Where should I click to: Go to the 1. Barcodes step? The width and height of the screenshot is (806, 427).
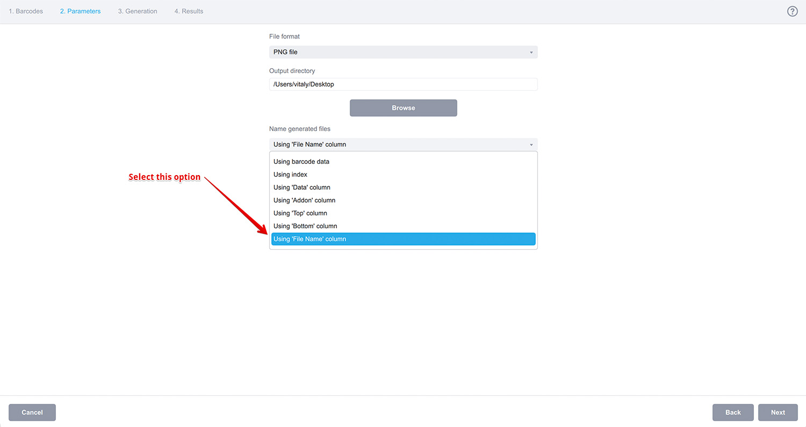(x=26, y=11)
